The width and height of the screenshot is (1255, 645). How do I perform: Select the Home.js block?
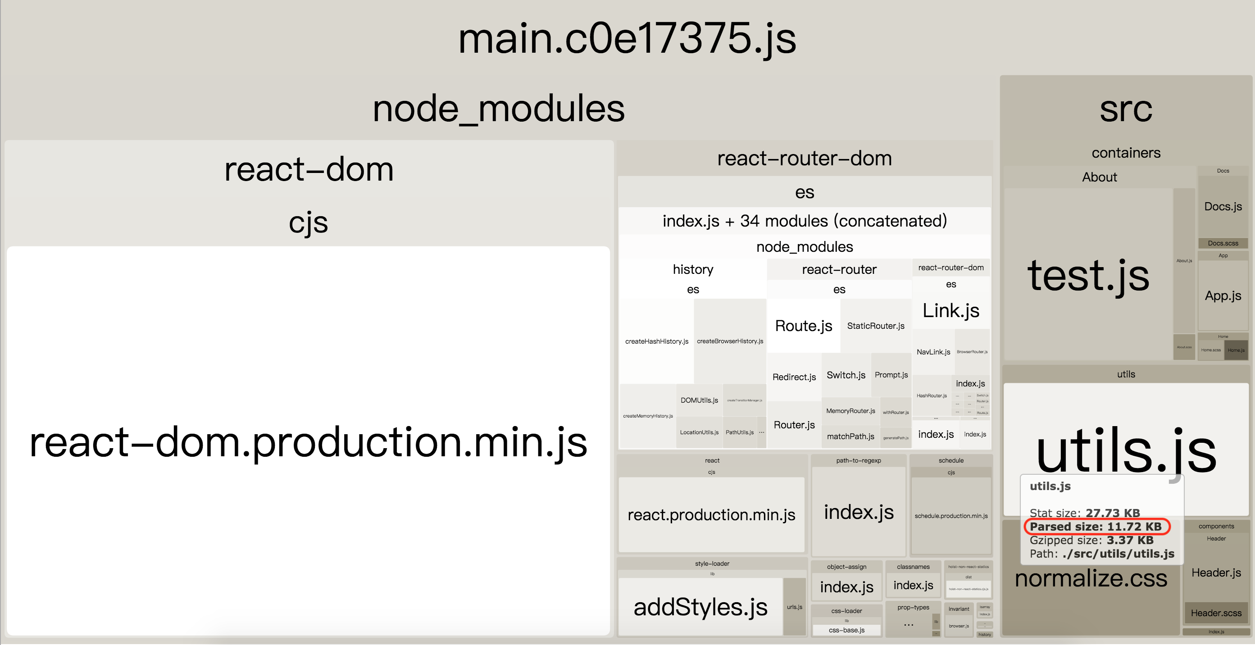point(1236,350)
